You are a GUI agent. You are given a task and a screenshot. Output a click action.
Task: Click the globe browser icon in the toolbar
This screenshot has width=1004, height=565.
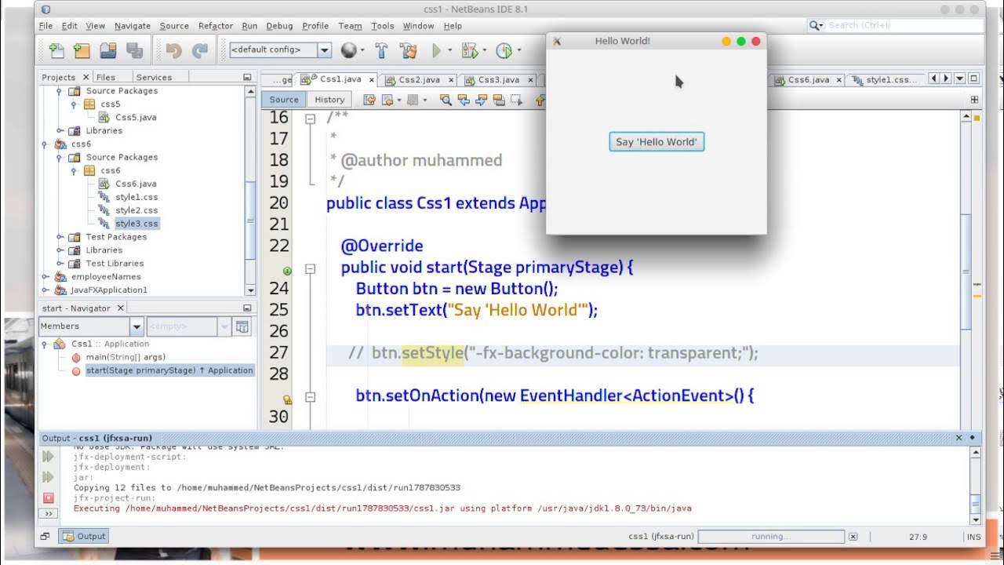[348, 50]
